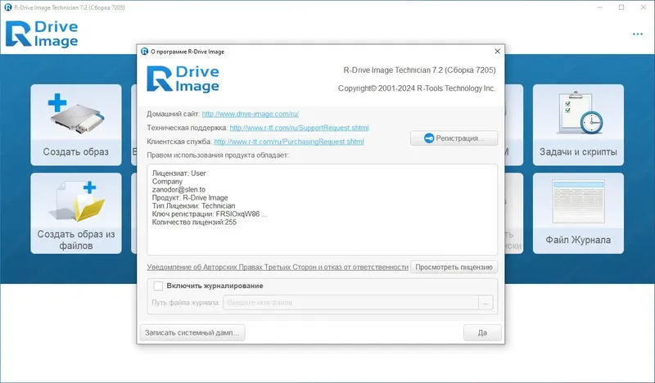
Task: Minimize the main R-Drive Image window
Action: point(600,7)
